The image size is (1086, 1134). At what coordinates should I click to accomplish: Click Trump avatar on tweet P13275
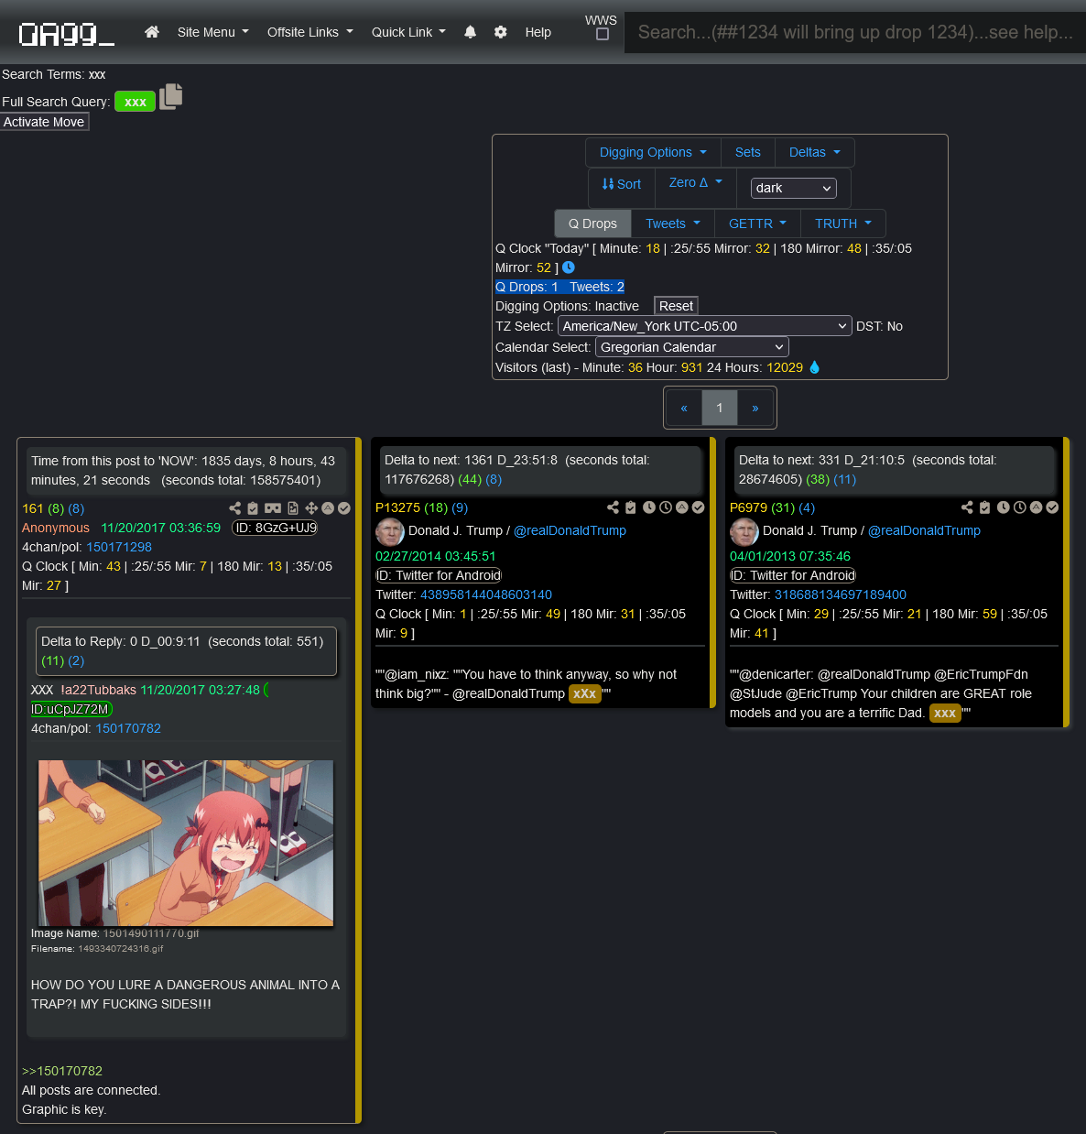(390, 531)
